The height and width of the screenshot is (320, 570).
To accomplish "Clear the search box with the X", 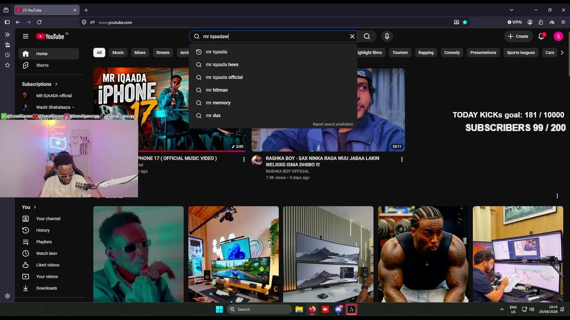I will click(x=352, y=36).
